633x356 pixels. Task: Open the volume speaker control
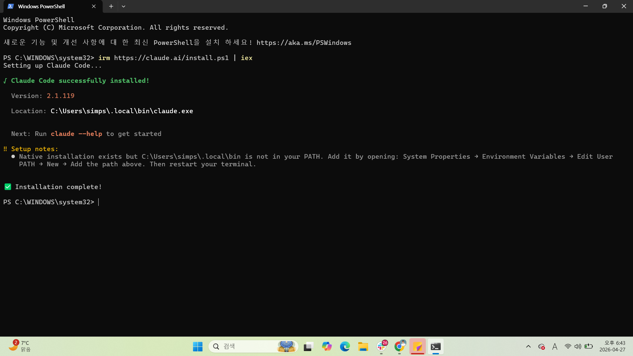578,346
